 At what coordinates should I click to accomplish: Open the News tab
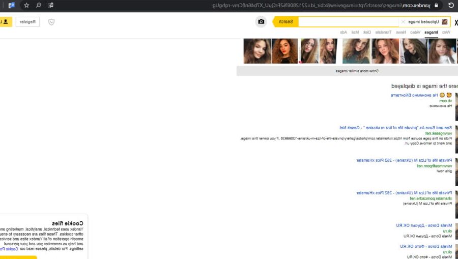coord(401,32)
